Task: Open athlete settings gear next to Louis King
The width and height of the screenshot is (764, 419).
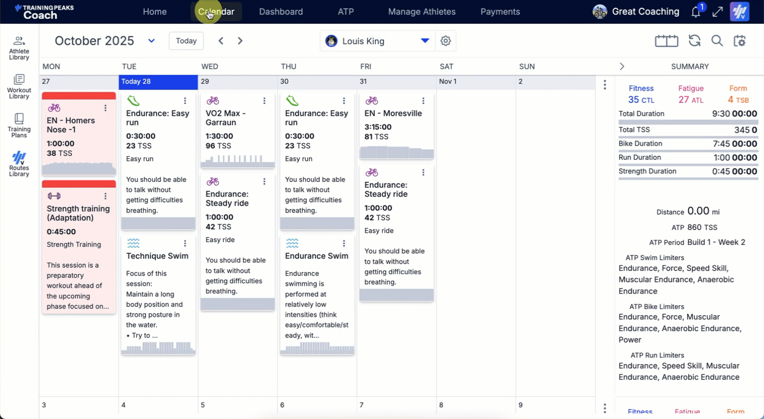Action: (x=446, y=41)
